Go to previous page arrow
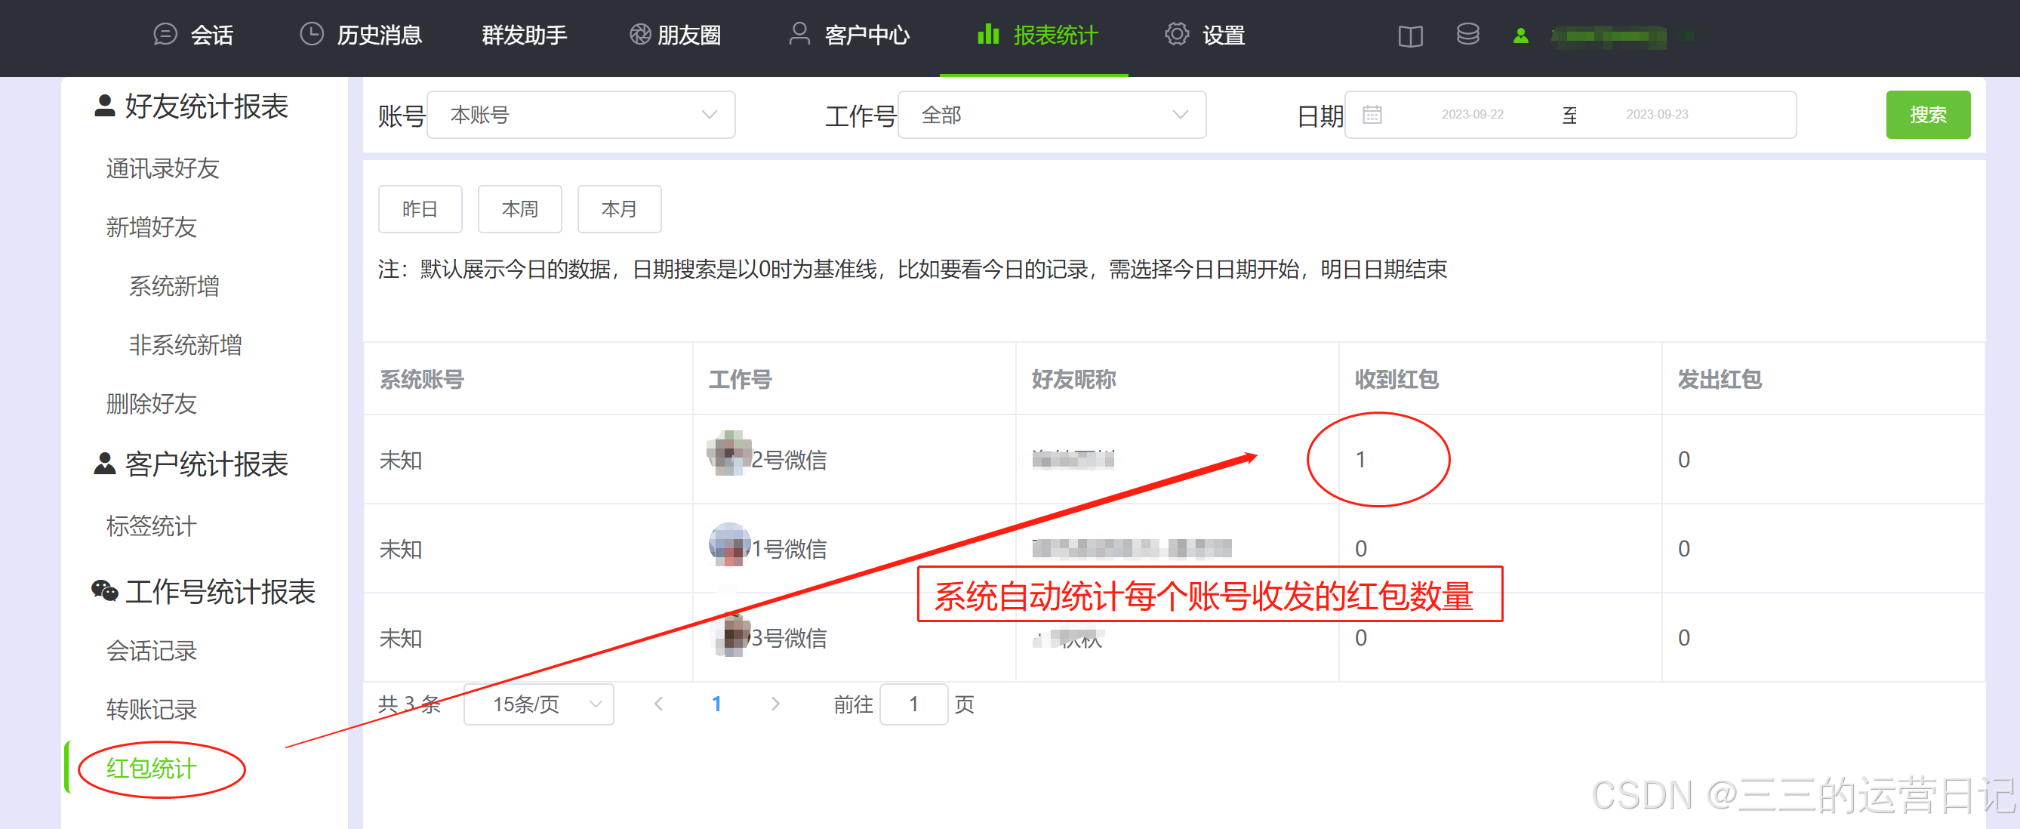Image resolution: width=2020 pixels, height=829 pixels. coord(659,704)
